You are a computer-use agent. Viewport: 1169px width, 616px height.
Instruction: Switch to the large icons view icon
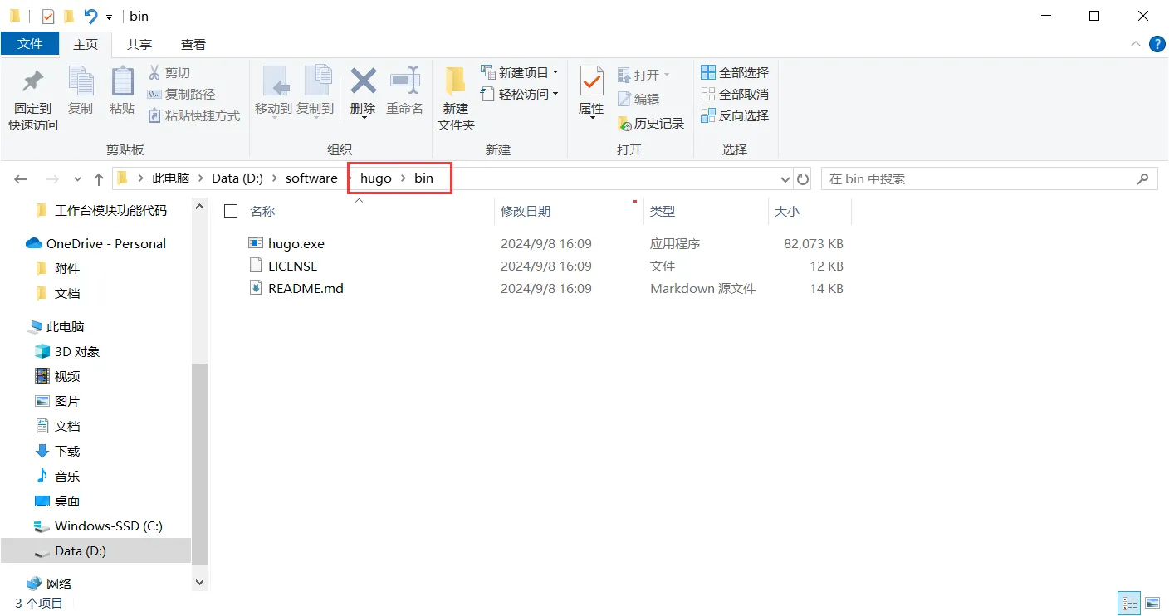(1152, 604)
